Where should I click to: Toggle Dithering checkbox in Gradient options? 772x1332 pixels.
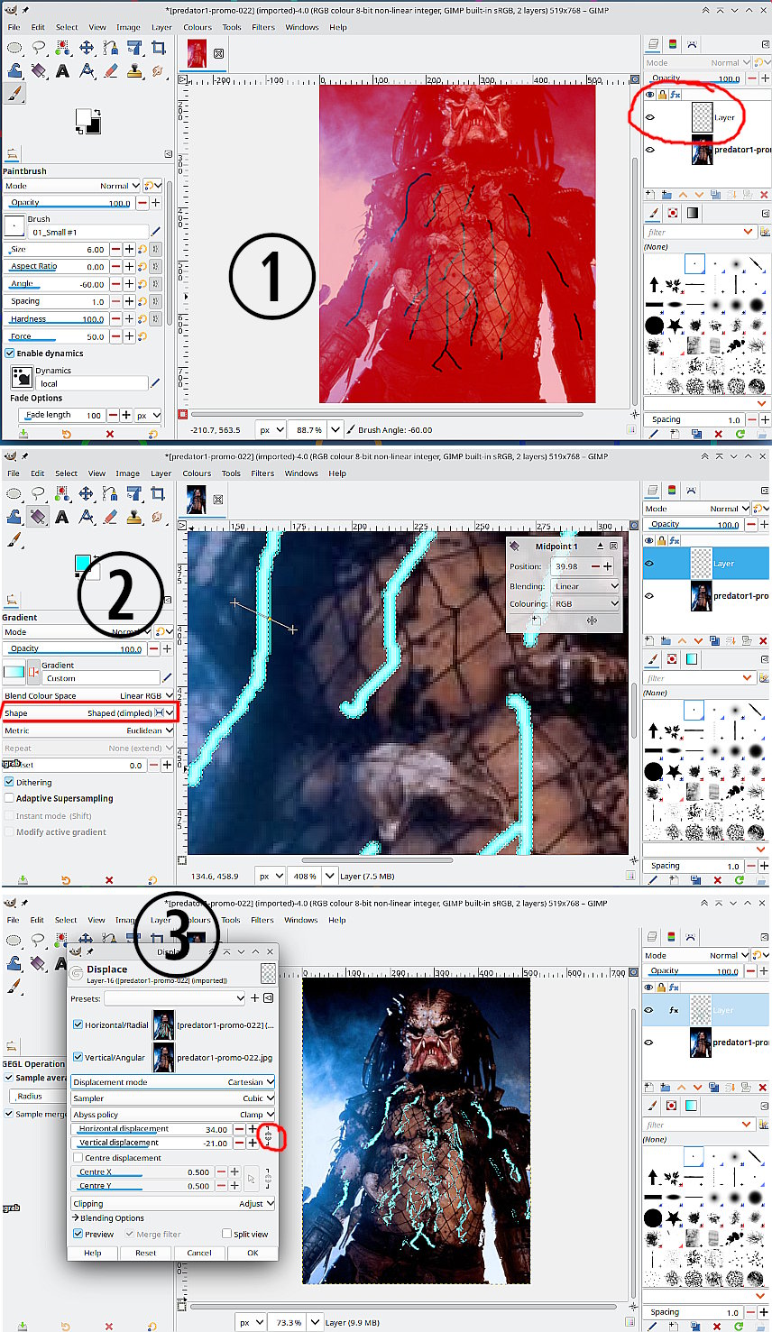tap(9, 782)
